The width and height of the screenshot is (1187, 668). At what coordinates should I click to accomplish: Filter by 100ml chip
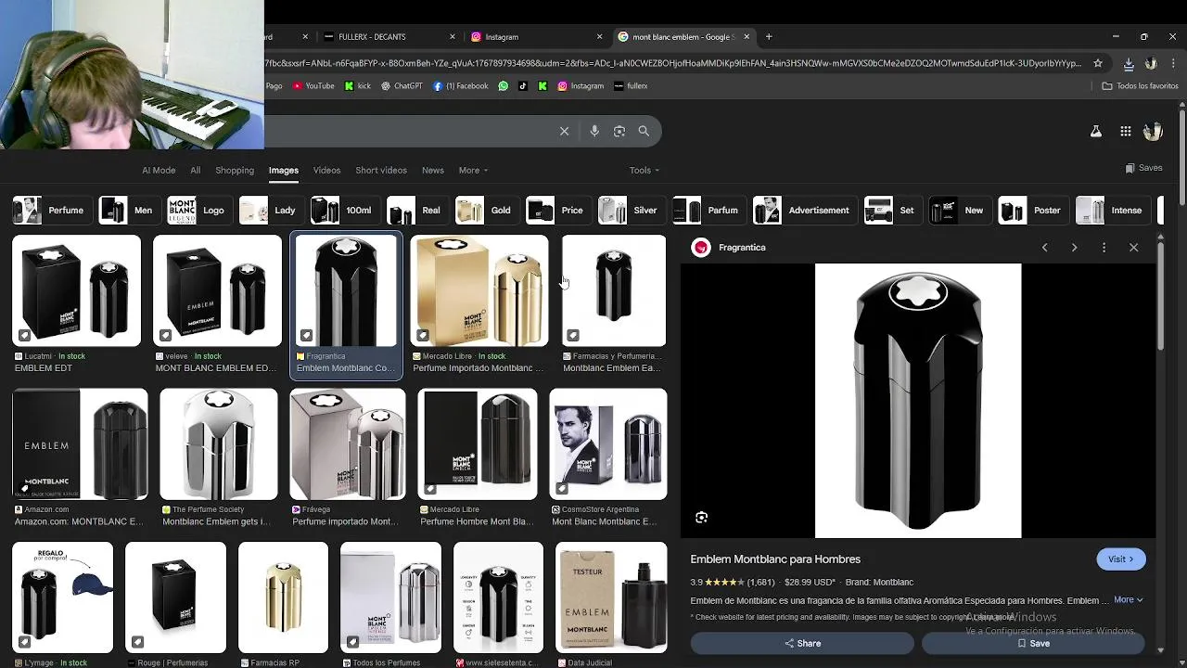click(x=344, y=211)
